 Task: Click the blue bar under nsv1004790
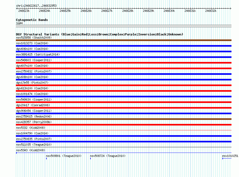124,136
